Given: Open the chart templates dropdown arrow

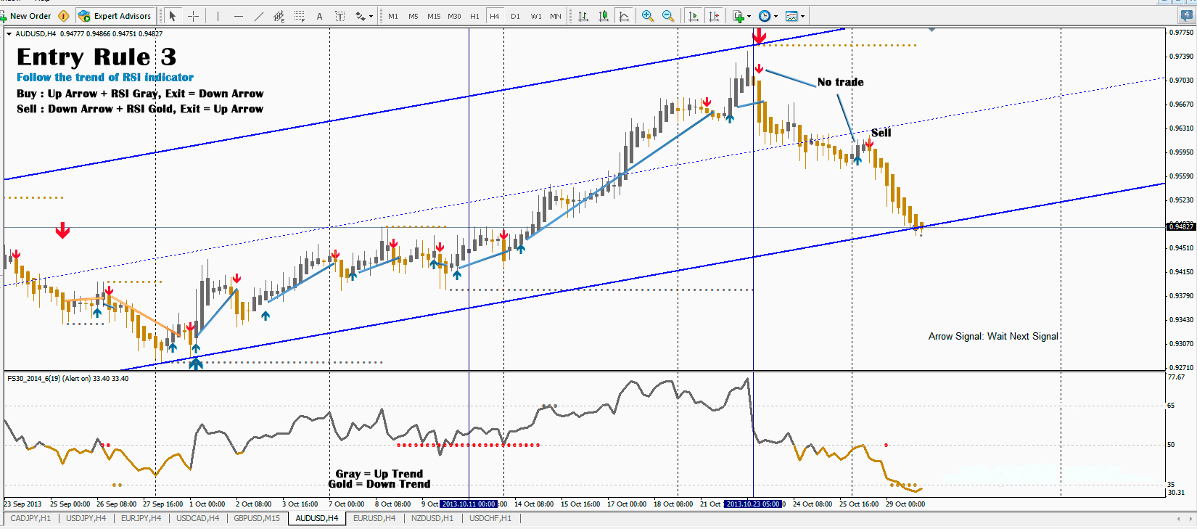Looking at the screenshot, I should point(802,16).
